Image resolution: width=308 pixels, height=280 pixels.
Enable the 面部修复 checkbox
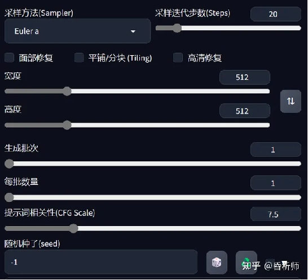coord(9,58)
